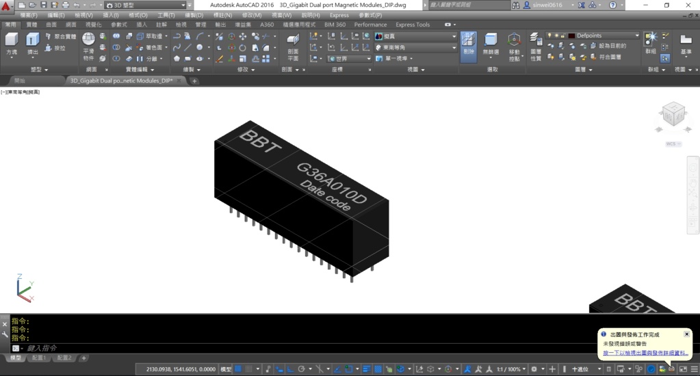Click the Save icon in quick access toolbar
The image size is (700, 376).
point(43,5)
